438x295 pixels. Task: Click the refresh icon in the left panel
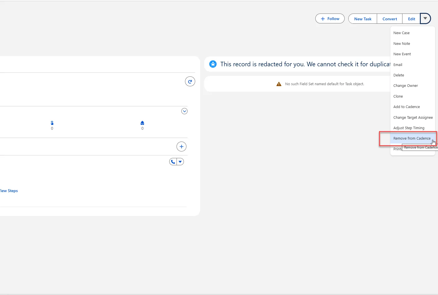click(x=190, y=82)
